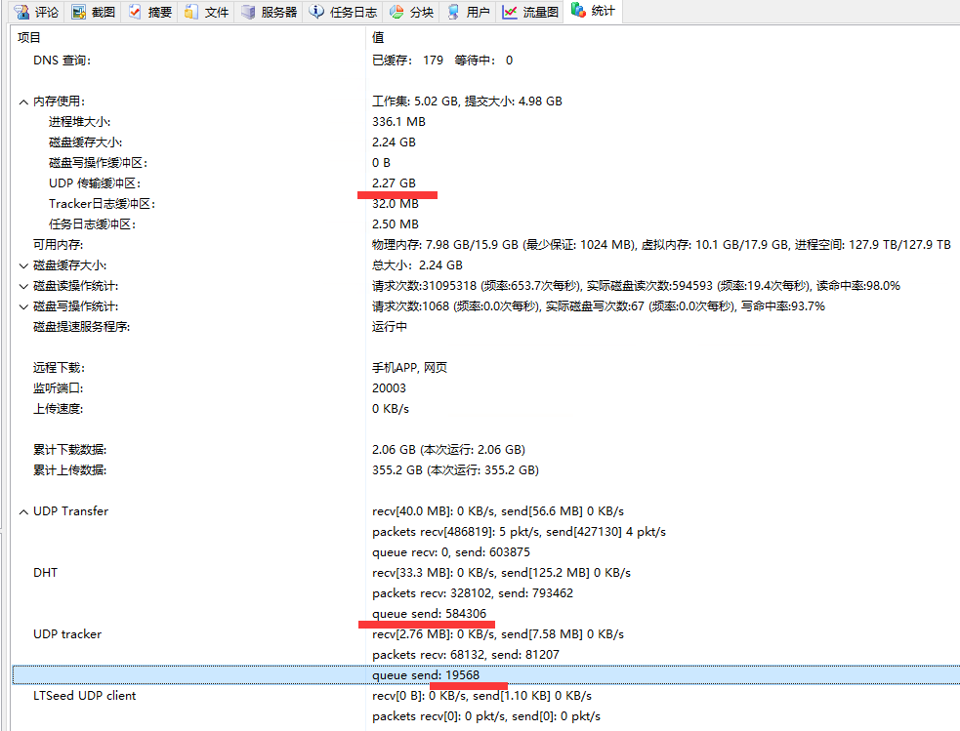Click text packets recv: 68132, send: 81207

[x=465, y=655]
